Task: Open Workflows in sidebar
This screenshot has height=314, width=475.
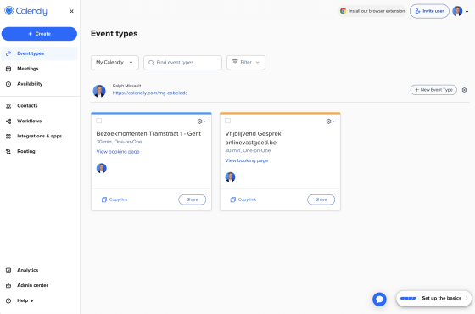Action: click(x=39, y=121)
